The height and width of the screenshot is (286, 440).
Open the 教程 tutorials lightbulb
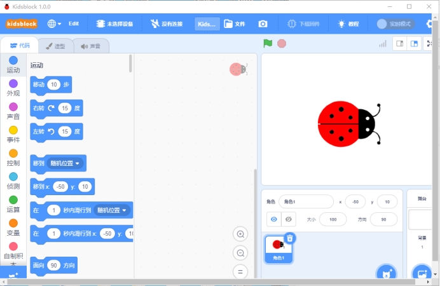click(348, 24)
